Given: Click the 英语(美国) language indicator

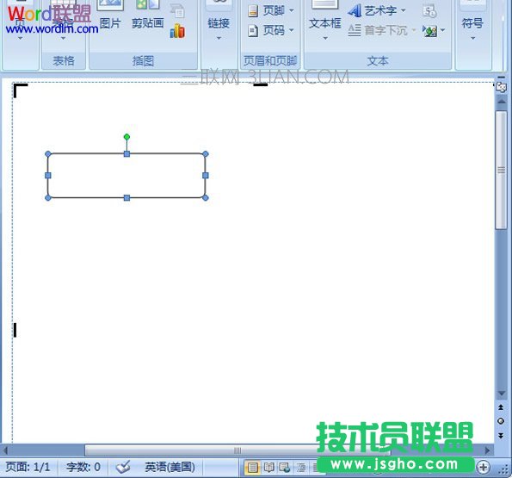Looking at the screenshot, I should (170, 467).
